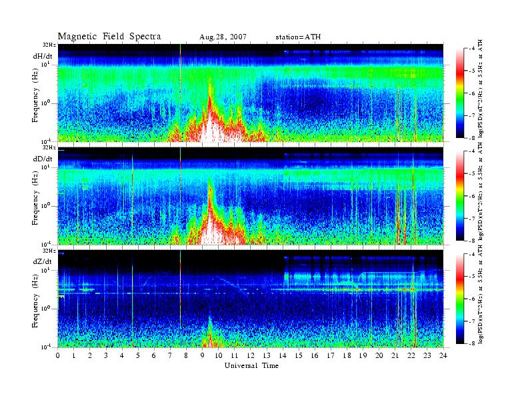528x408 pixels.
Task: Click hour '2' on the Universal Time axis
Action: point(90,355)
